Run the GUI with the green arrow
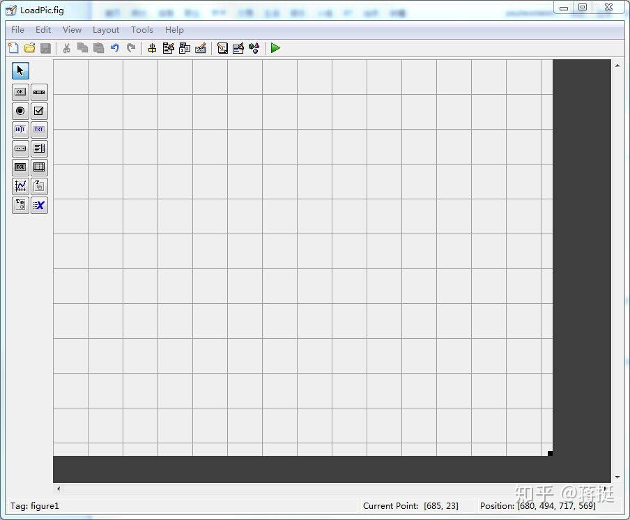 pos(275,48)
